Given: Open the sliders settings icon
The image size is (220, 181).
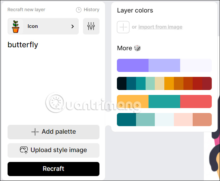Looking at the screenshot, I should pos(91,26).
